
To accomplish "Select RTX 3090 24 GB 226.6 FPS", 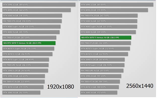I will (x=24, y=76).
